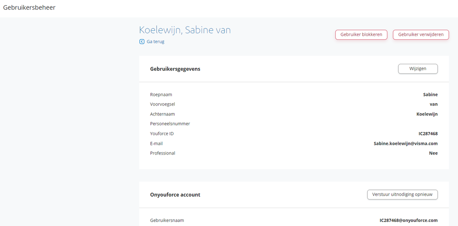Select the Voorvoegsel value van
458x226 pixels.
pyautogui.click(x=433, y=105)
